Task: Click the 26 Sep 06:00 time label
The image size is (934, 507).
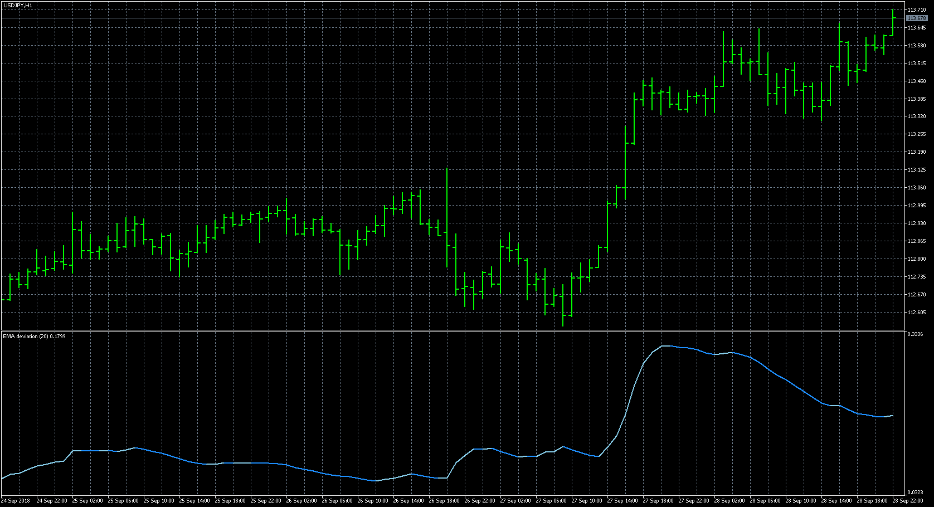Action: [x=337, y=501]
